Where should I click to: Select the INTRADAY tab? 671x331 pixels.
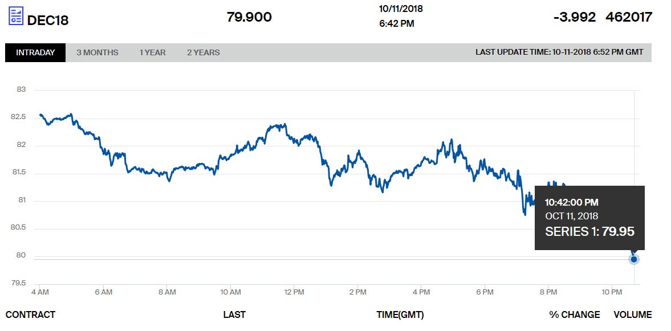pos(35,52)
